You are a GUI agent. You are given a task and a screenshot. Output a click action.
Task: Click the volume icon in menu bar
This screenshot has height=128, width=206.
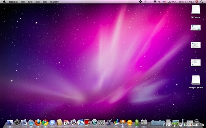click(x=159, y=2)
